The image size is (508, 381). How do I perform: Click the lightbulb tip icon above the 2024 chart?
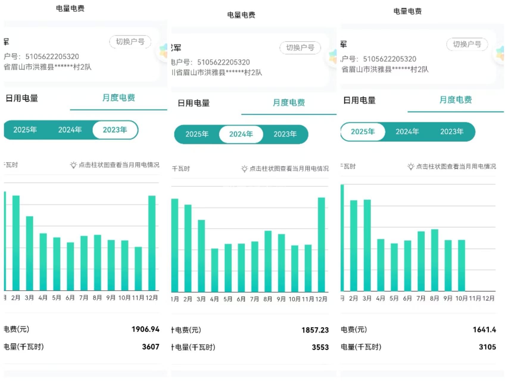coord(244,169)
